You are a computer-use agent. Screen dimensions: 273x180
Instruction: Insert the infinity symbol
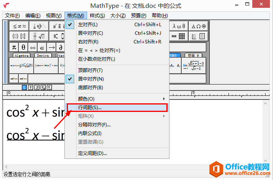pyautogui.click(x=32, y=47)
